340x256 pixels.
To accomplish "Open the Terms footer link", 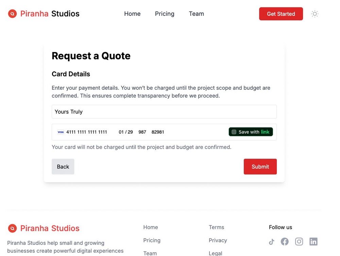I will click(x=216, y=227).
